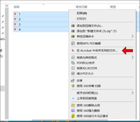Choose 使用WPS PDF编辑

point(102,43)
